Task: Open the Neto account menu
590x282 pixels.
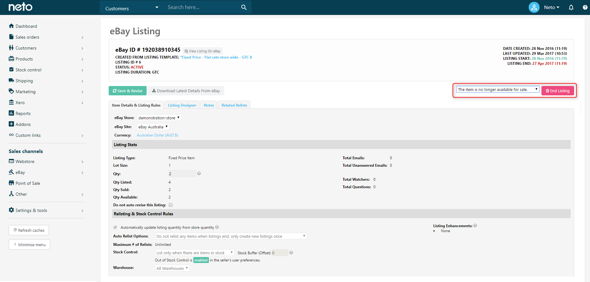Action: pos(551,7)
